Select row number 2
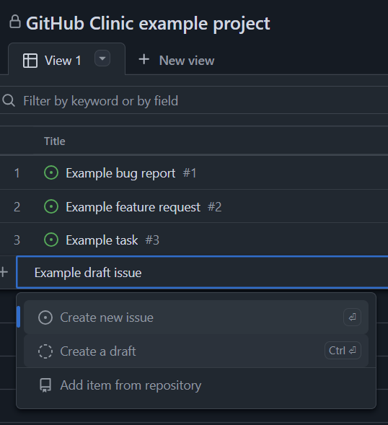The image size is (388, 425). 17,207
